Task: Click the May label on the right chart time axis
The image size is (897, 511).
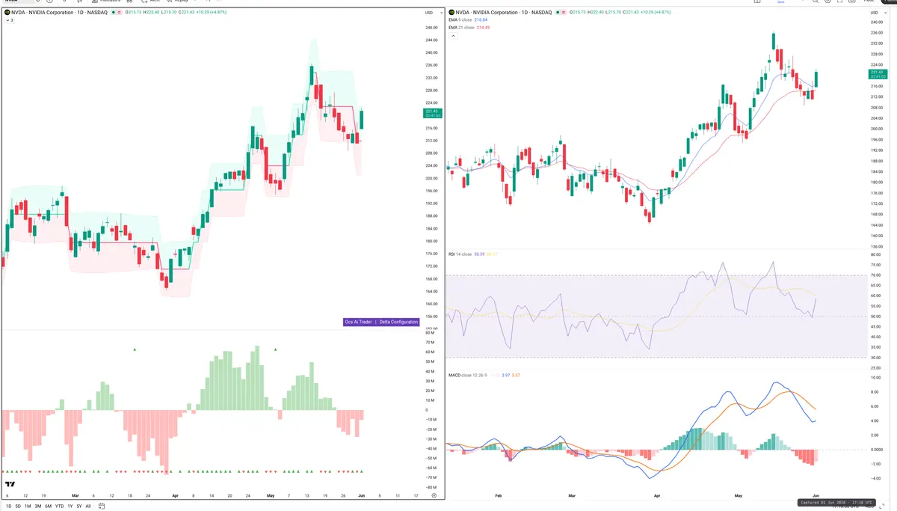Action: pos(739,495)
